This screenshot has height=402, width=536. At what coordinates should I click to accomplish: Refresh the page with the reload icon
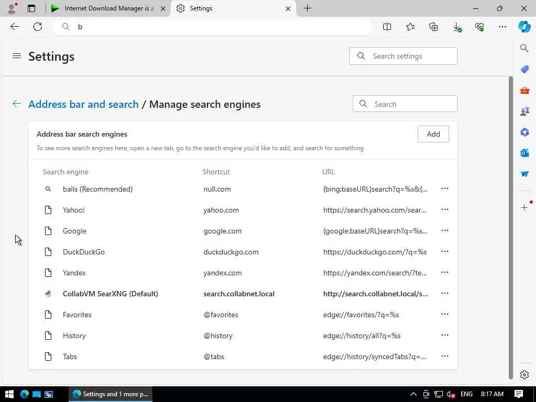[x=38, y=27]
